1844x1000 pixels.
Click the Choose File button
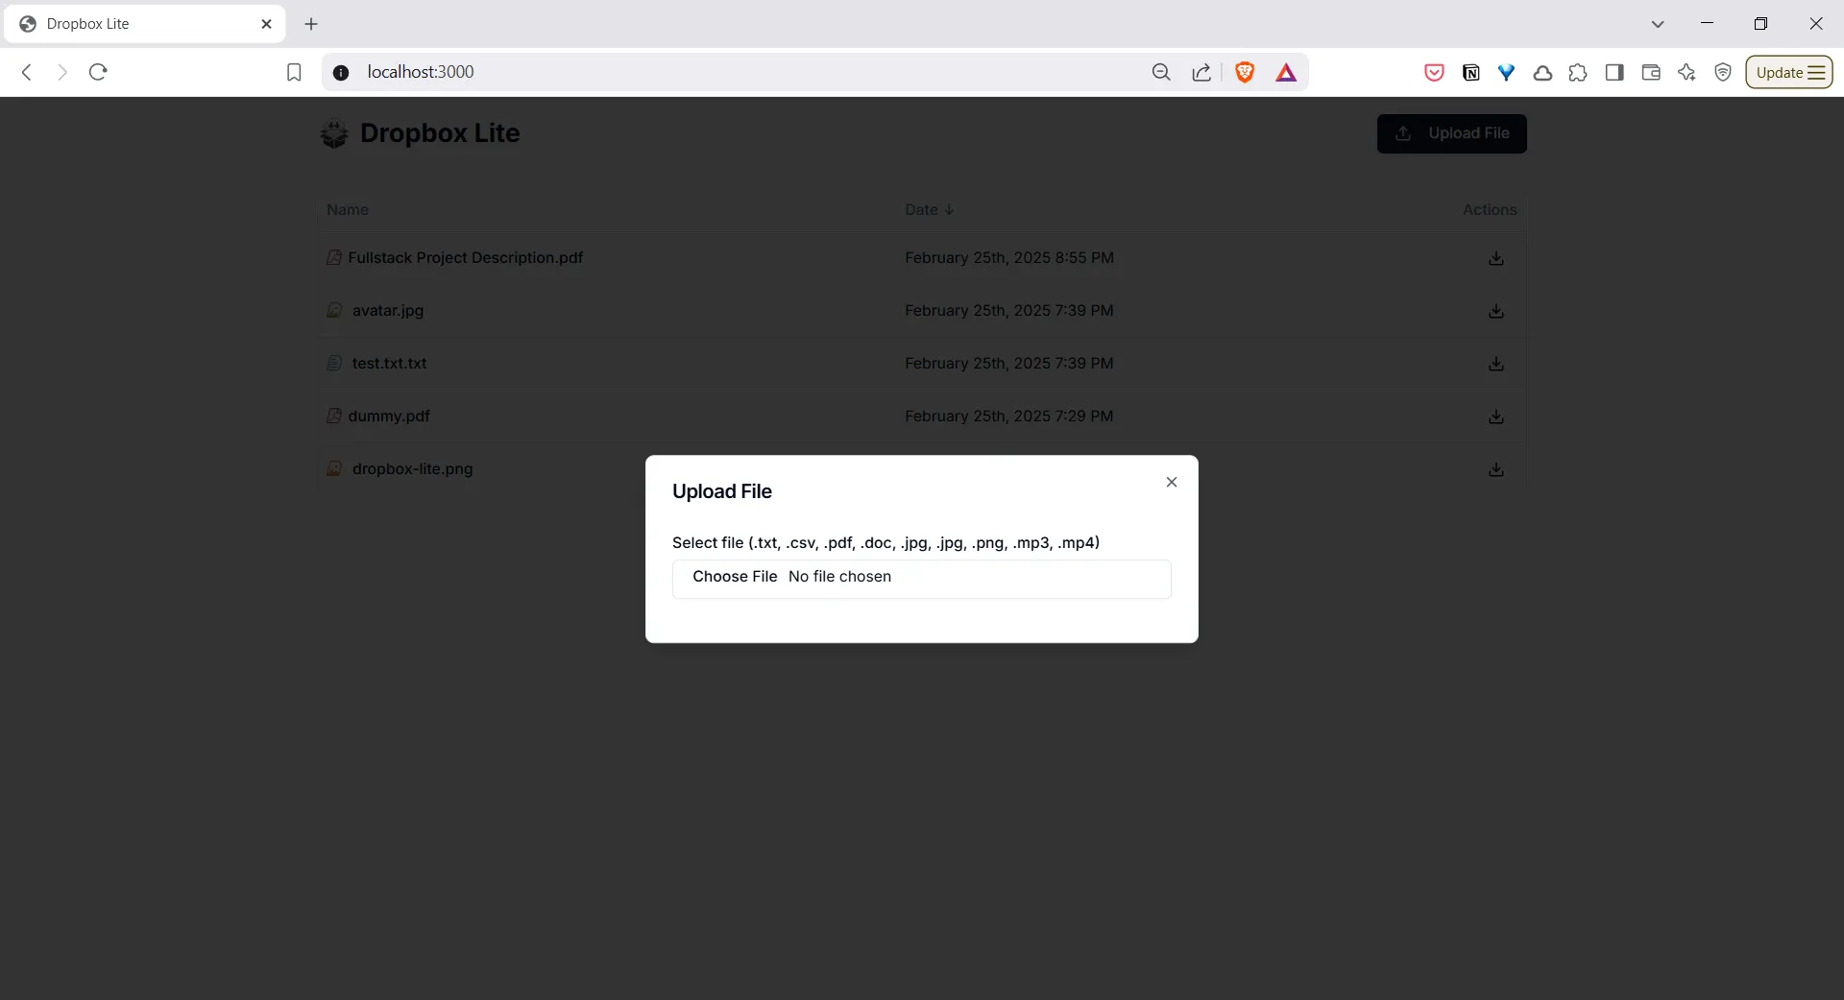click(735, 577)
